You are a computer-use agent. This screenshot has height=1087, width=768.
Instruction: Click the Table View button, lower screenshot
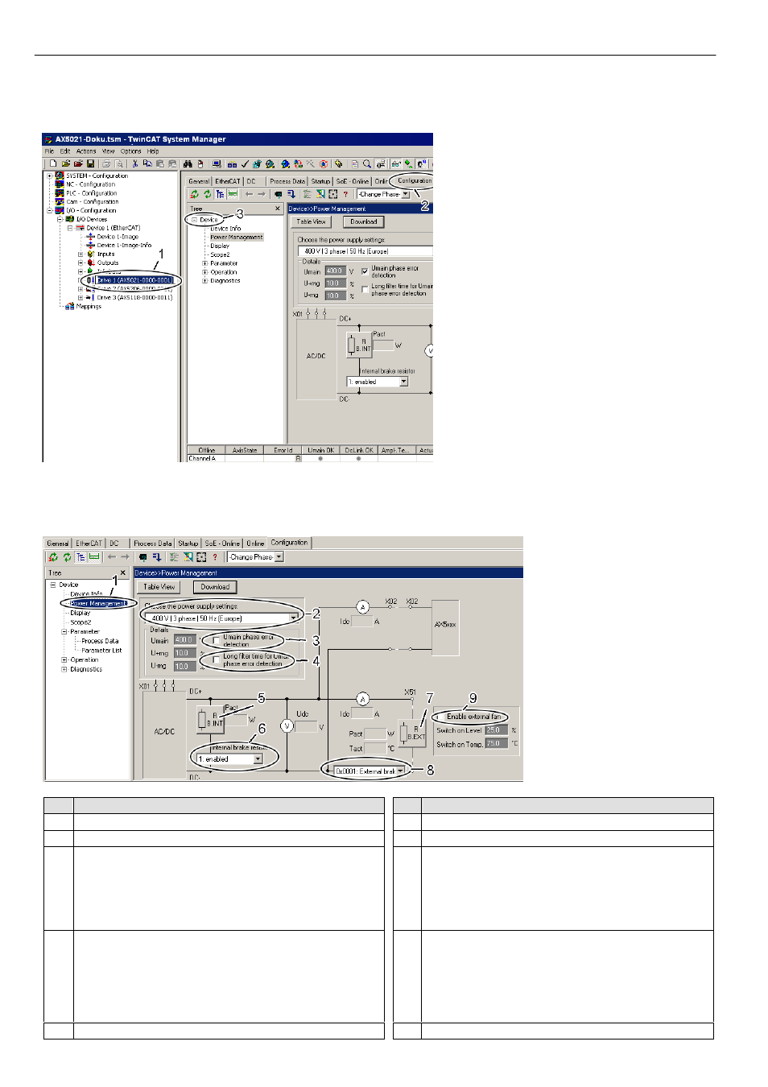coord(159,587)
